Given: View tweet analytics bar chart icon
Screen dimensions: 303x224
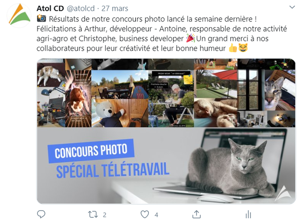Looking at the screenshot, I should 248,215.
